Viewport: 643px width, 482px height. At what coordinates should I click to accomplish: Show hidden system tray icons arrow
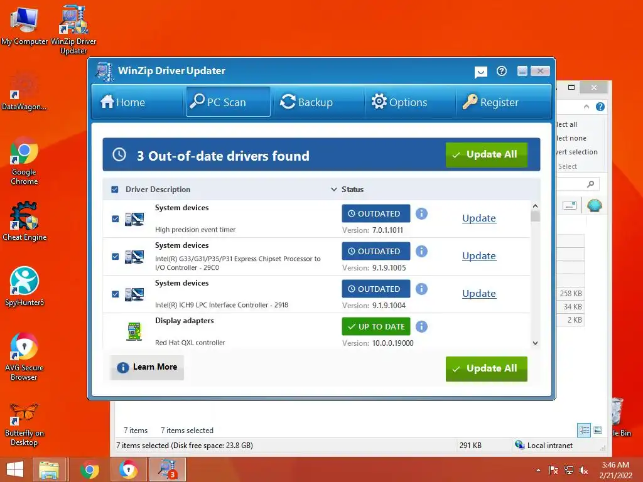point(538,471)
